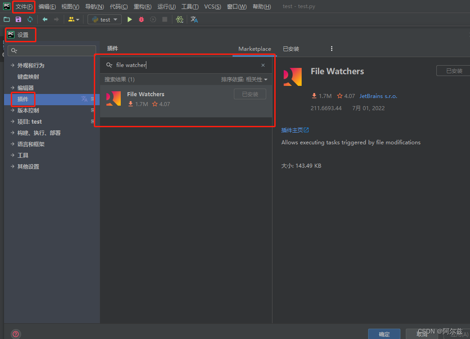
Task: Select 插件 in the settings tree
Action: tap(23, 99)
